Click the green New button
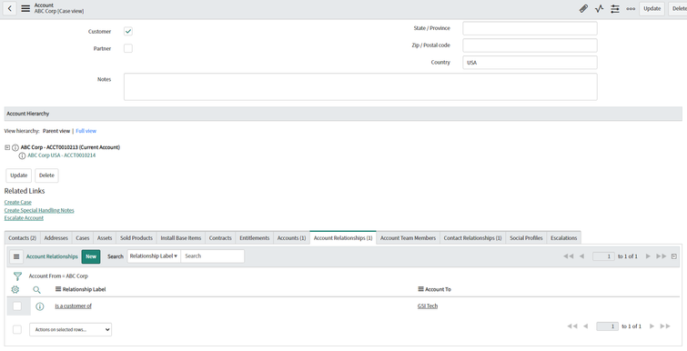Screen dimensions: 687x351 tap(91, 256)
